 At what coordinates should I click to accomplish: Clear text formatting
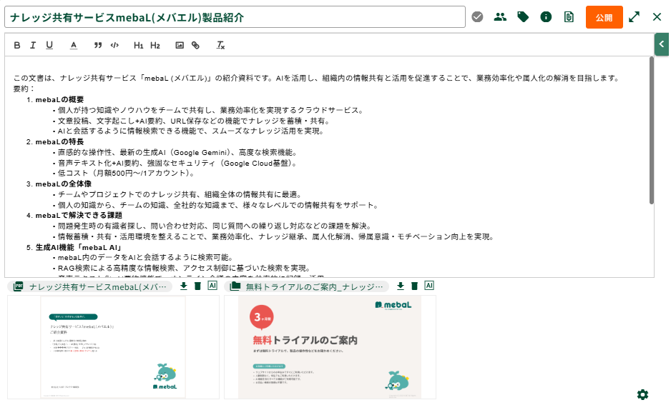220,45
